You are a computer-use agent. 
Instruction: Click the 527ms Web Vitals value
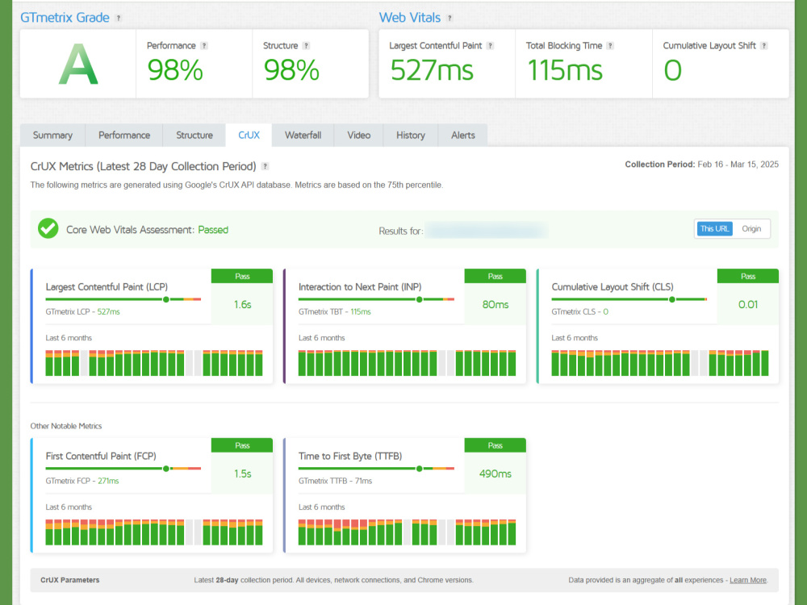point(432,70)
